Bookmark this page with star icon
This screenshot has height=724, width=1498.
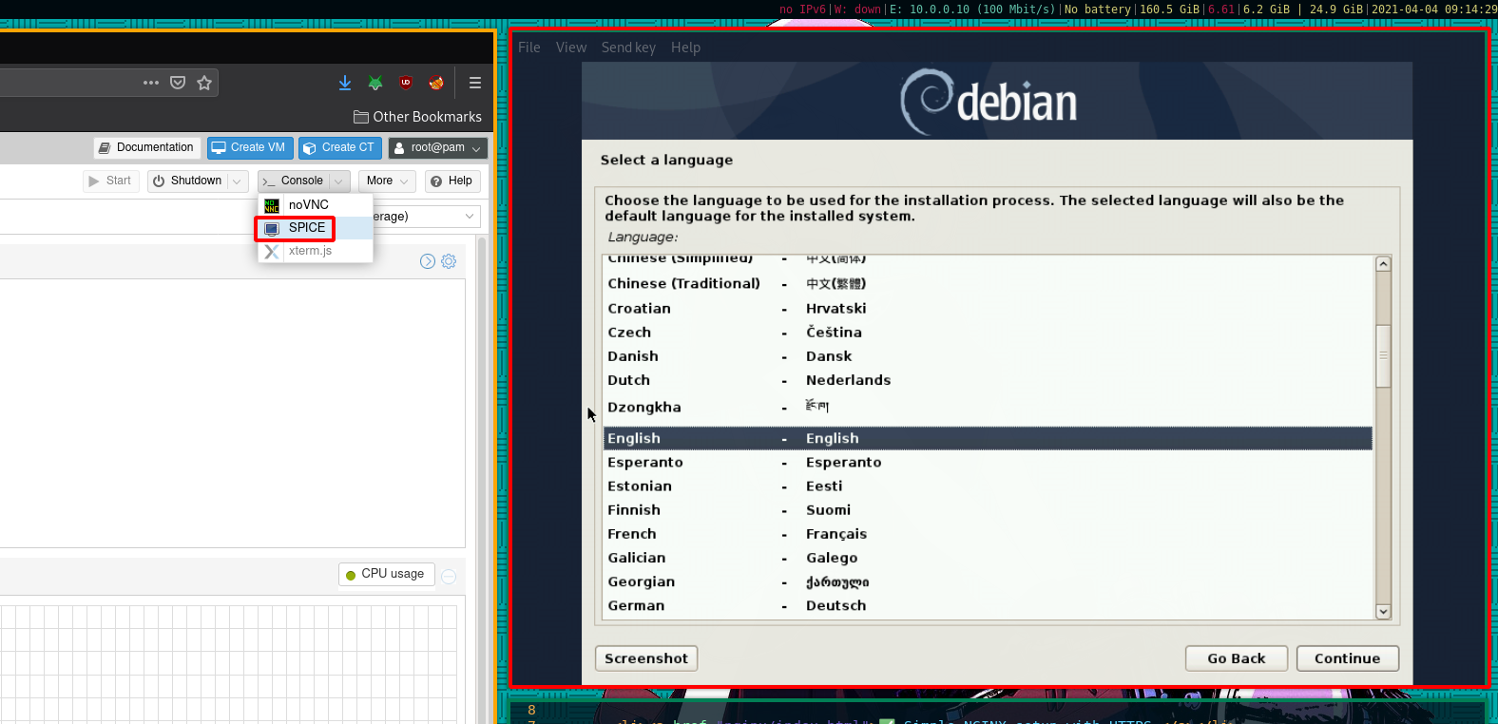(204, 83)
